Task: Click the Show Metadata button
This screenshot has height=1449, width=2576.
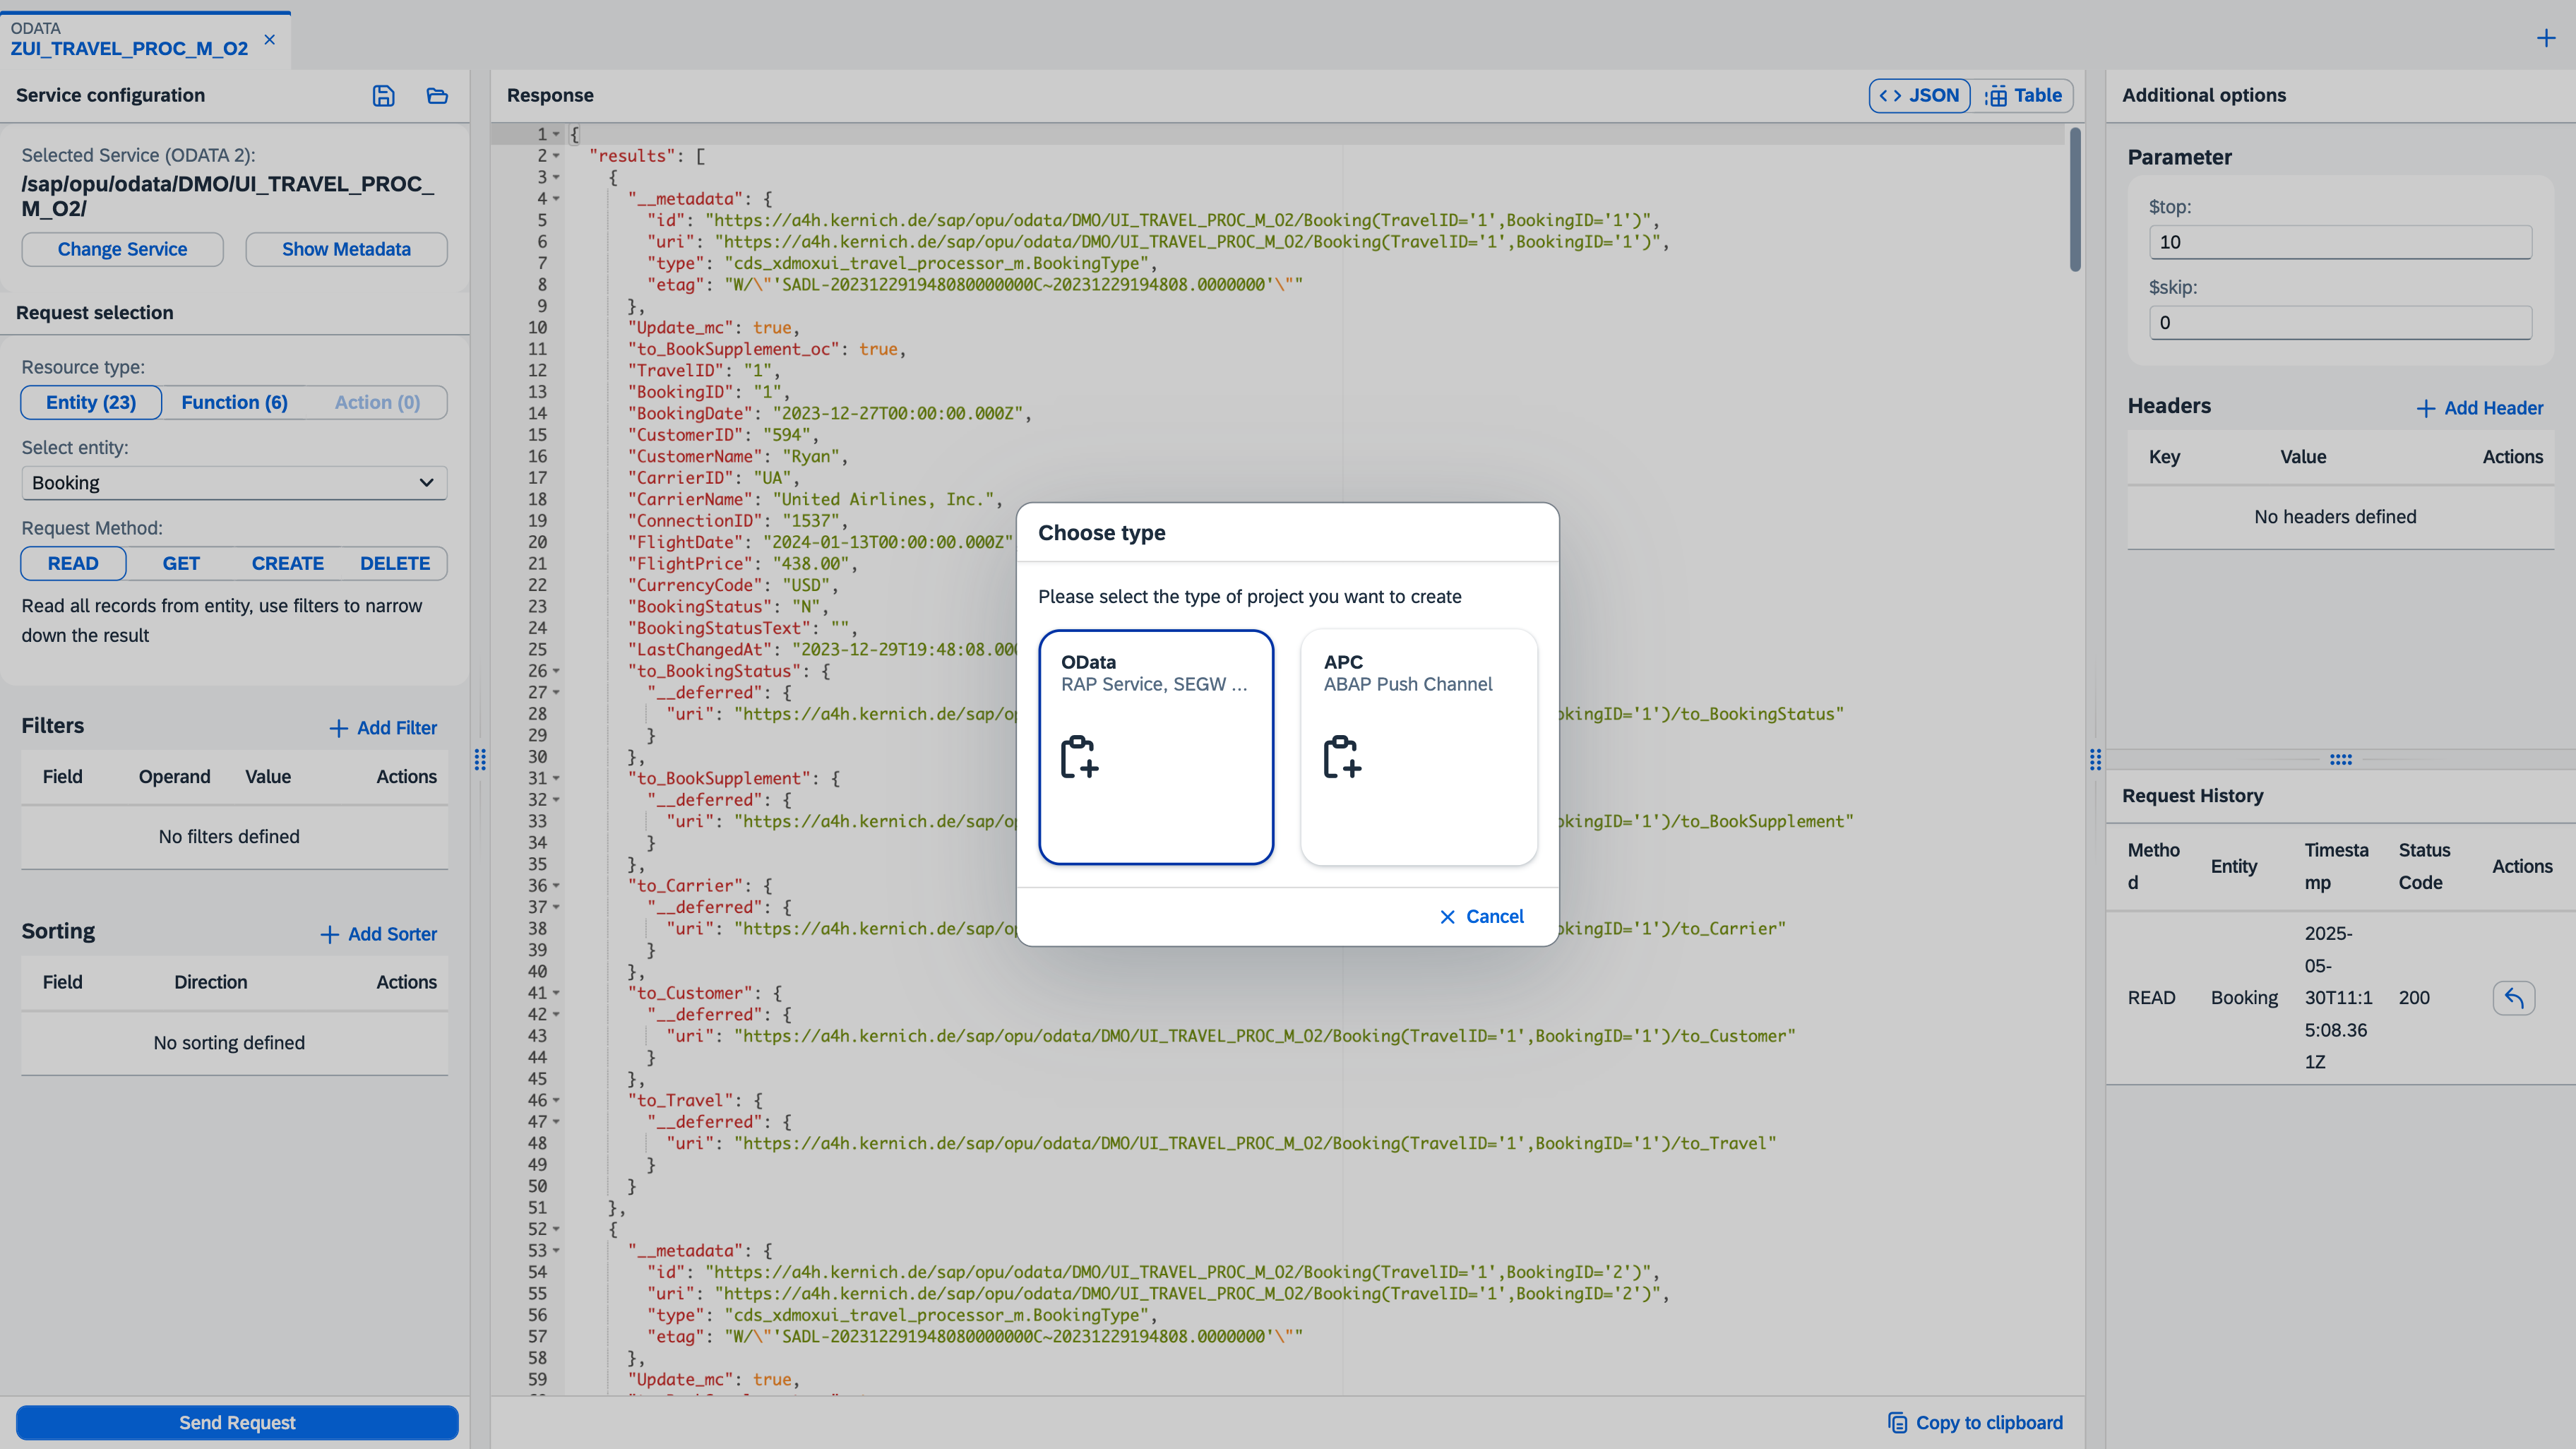Action: point(346,249)
